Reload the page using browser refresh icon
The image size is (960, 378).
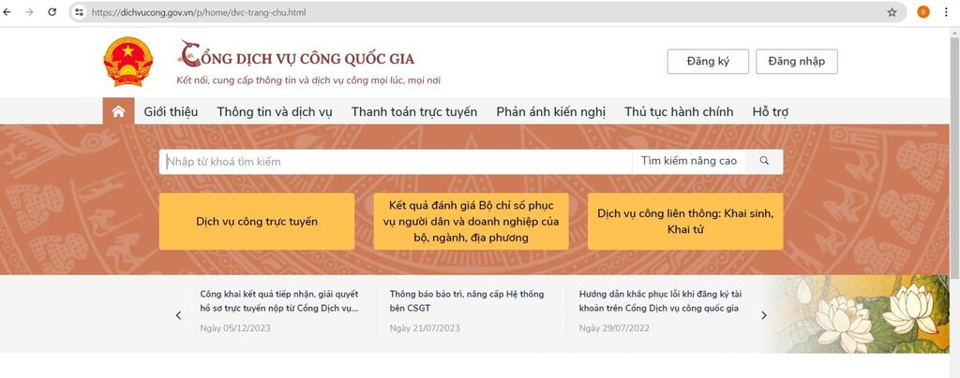click(x=52, y=13)
